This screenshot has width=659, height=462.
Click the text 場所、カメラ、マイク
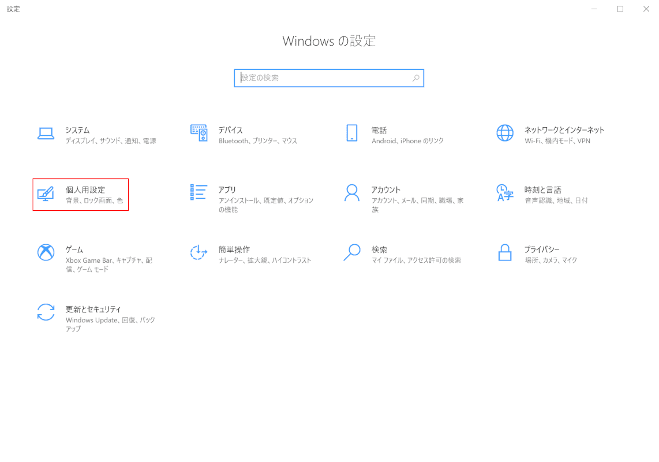pos(551,260)
